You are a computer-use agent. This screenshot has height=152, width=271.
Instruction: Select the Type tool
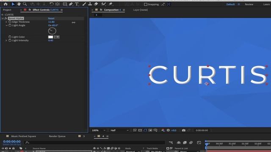(x=77, y=4)
